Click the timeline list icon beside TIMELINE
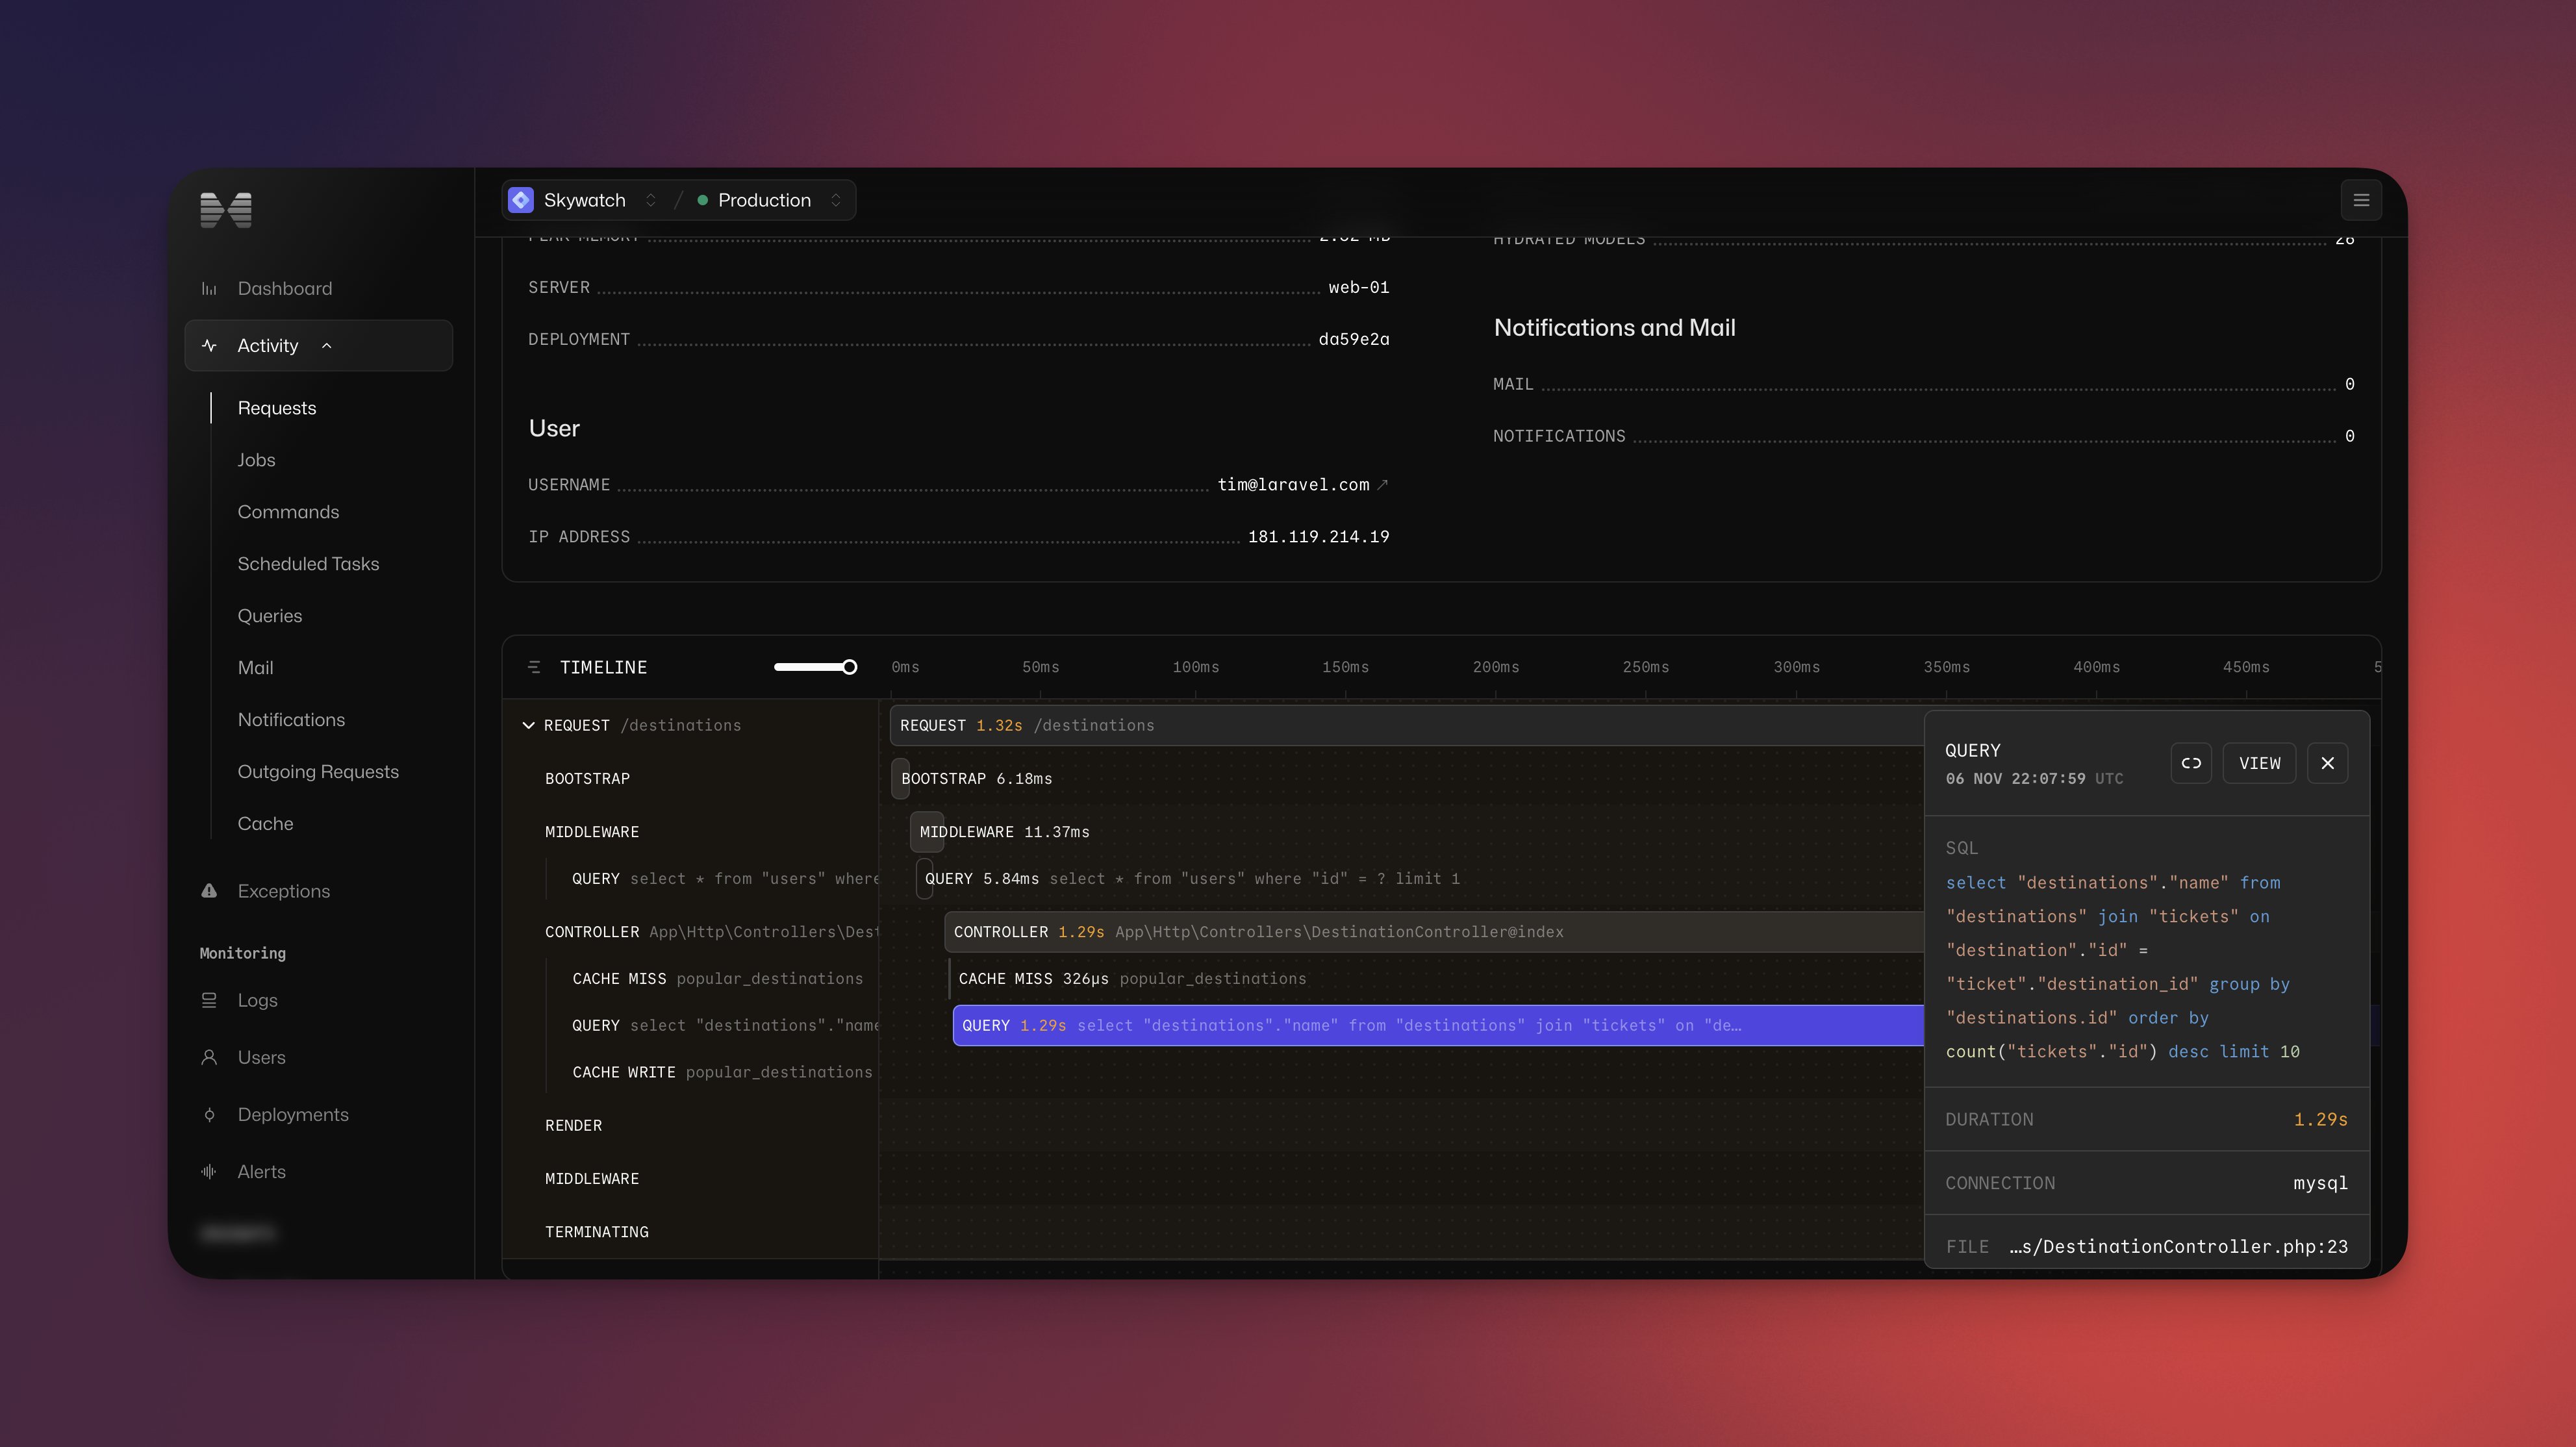The width and height of the screenshot is (2576, 1447). pyautogui.click(x=534, y=667)
